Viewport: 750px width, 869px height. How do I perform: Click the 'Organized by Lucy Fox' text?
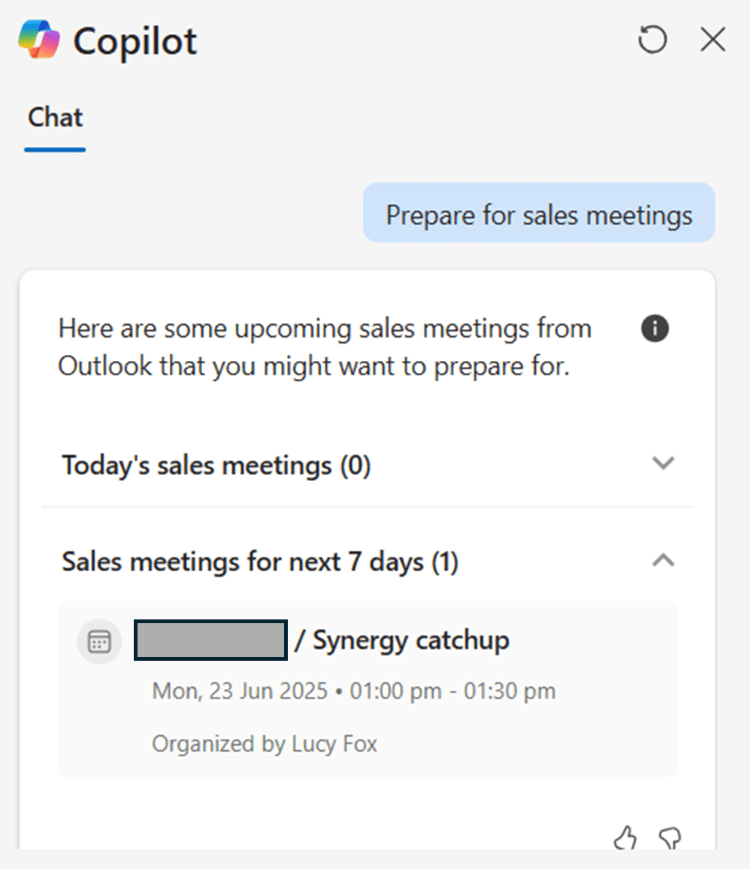point(265,743)
